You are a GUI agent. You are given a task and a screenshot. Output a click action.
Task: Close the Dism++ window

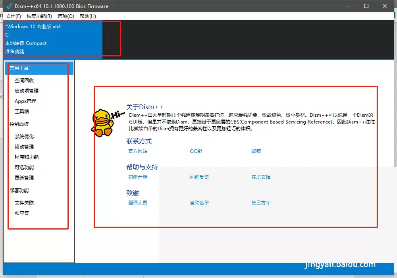(385, 6)
